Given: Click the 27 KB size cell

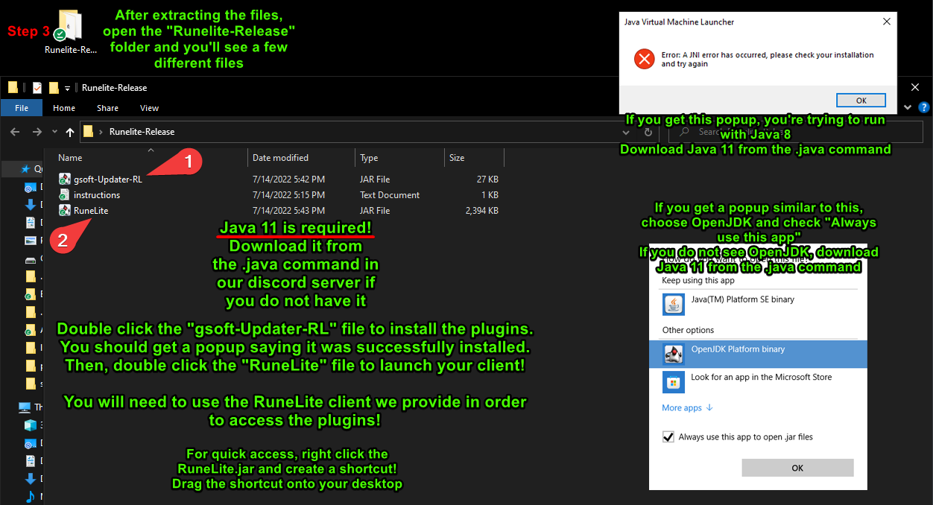Looking at the screenshot, I should point(487,180).
